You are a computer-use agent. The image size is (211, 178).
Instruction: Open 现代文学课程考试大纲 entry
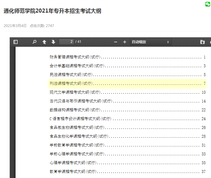[x=128, y=92]
